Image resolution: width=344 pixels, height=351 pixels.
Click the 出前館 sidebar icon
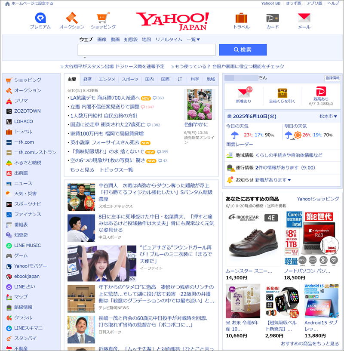pyautogui.click(x=9, y=173)
